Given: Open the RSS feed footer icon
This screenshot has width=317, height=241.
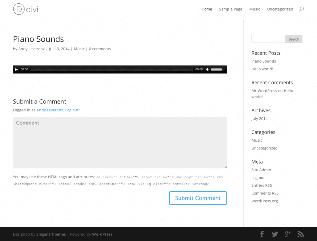Looking at the screenshot, I should [x=301, y=234].
